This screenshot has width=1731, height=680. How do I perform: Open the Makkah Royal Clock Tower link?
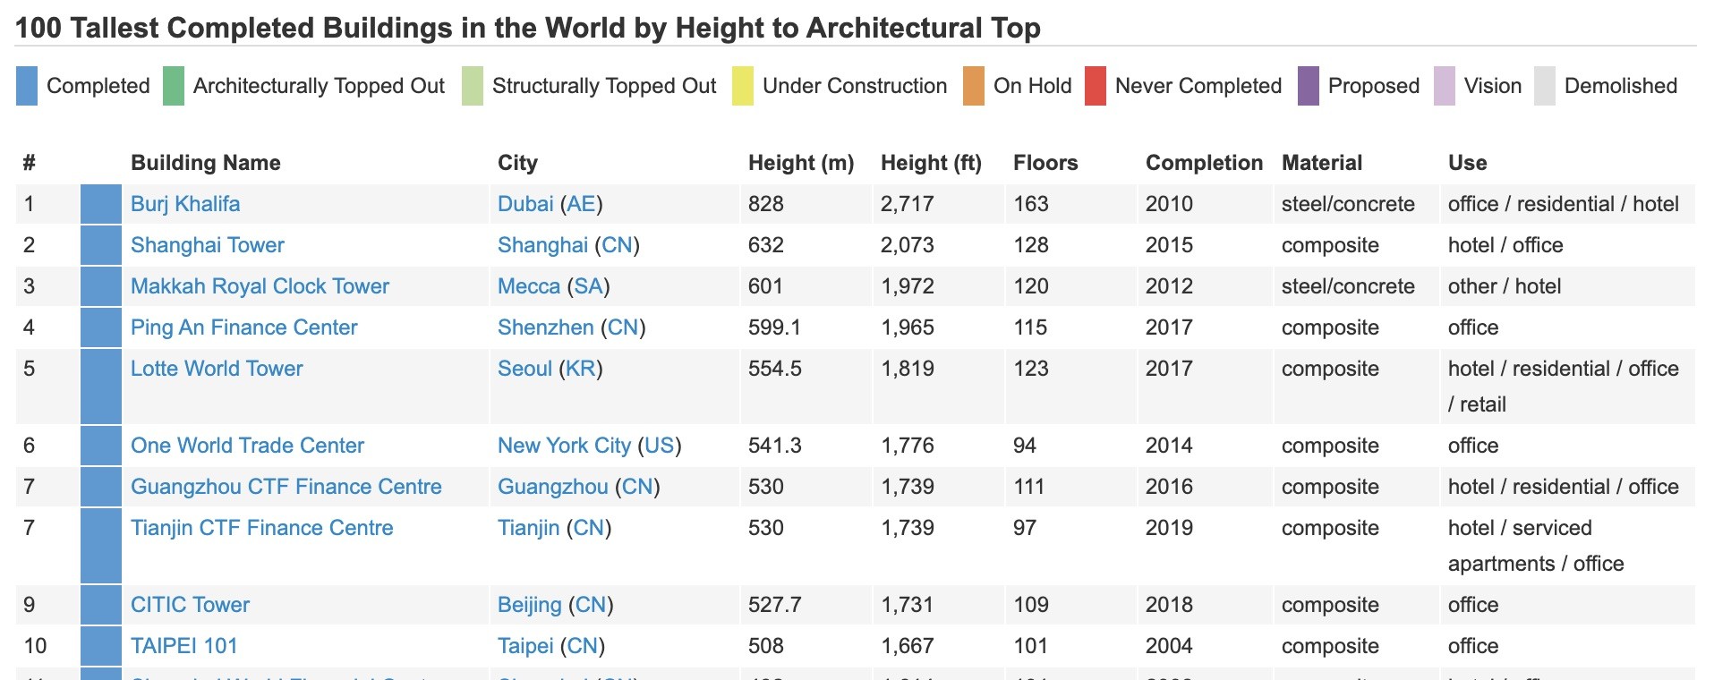260,286
